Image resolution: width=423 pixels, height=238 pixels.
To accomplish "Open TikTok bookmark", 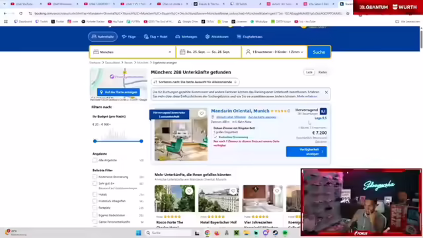I will coord(208,22).
